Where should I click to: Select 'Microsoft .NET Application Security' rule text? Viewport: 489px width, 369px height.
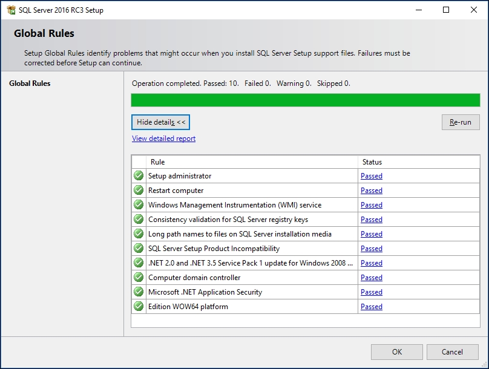[205, 292]
